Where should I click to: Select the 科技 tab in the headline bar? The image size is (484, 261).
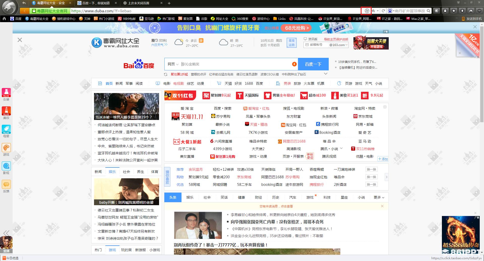[327, 197]
